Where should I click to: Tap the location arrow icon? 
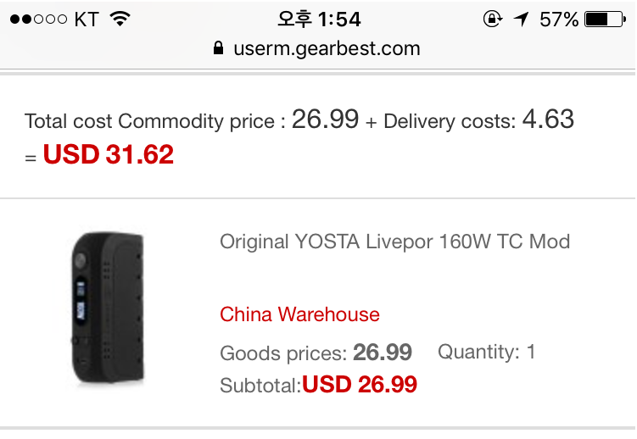pyautogui.click(x=520, y=19)
